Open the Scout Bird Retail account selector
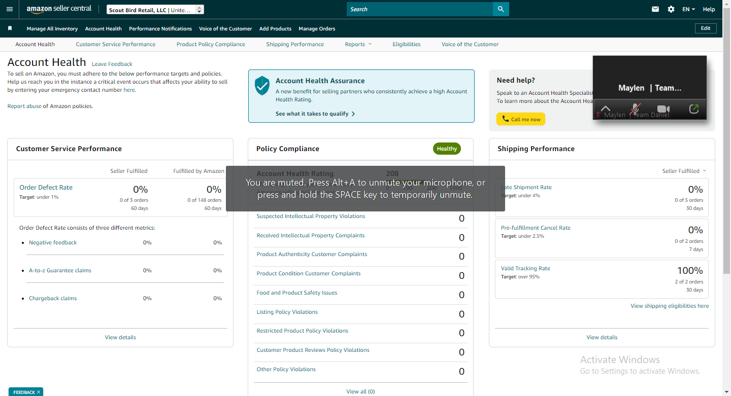The image size is (731, 396). pyautogui.click(x=155, y=10)
